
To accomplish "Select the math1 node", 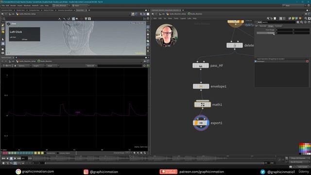I will [x=203, y=105].
